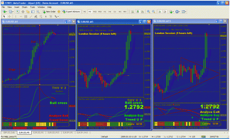Open the Navigator star-folder icon
Image resolution: width=230 pixels, height=139 pixels.
(28, 12)
